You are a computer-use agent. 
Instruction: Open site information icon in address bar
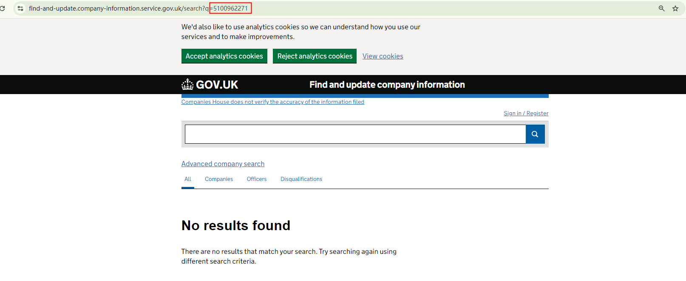pos(20,8)
